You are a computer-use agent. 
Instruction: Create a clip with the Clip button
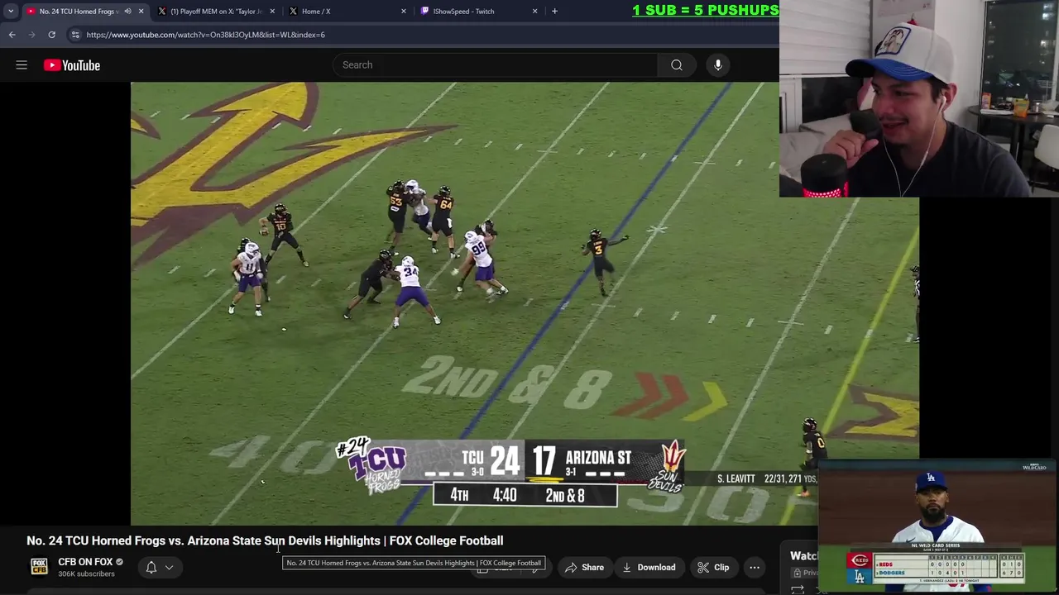712,568
